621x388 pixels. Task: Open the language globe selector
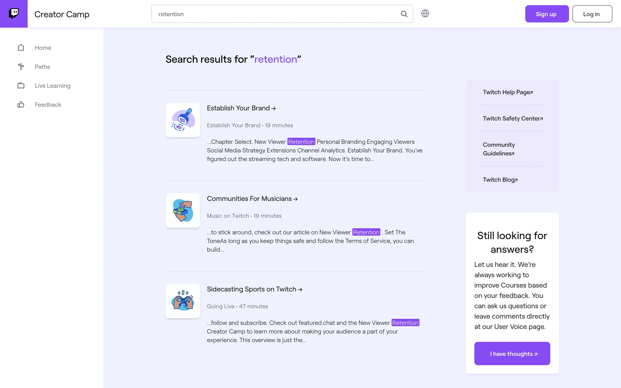(x=425, y=14)
